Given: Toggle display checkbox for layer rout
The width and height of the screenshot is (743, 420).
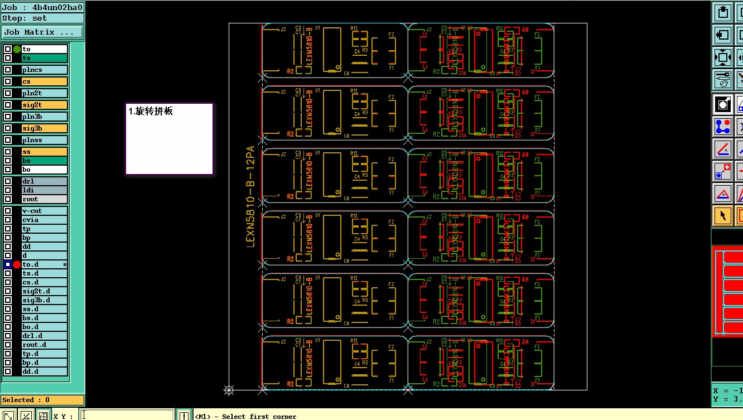Looking at the screenshot, I should 8,199.
